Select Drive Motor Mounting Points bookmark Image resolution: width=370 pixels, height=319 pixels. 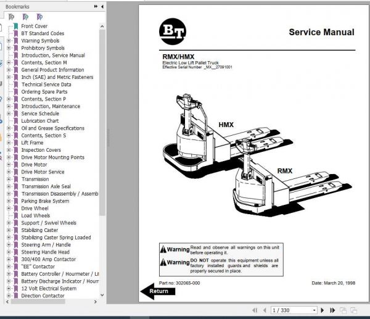tap(52, 157)
